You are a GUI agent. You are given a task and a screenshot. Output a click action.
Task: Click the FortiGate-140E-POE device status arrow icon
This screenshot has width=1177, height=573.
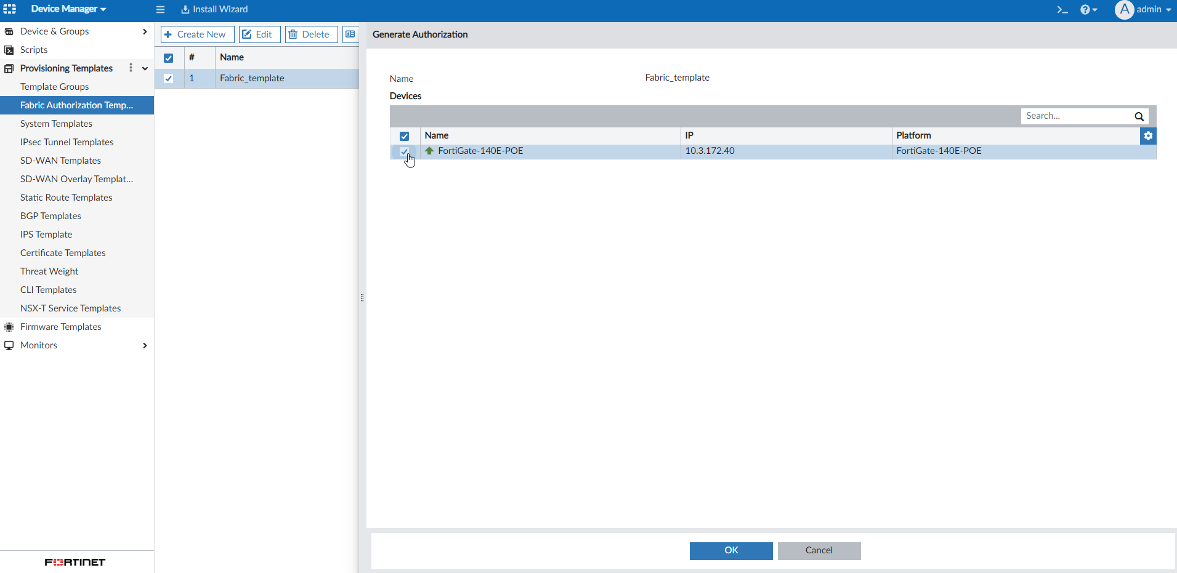429,151
